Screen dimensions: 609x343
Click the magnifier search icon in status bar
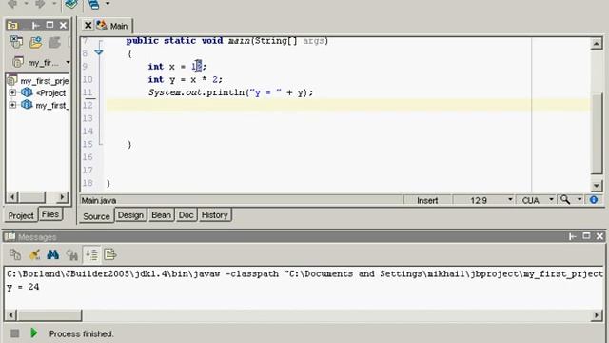click(x=565, y=199)
